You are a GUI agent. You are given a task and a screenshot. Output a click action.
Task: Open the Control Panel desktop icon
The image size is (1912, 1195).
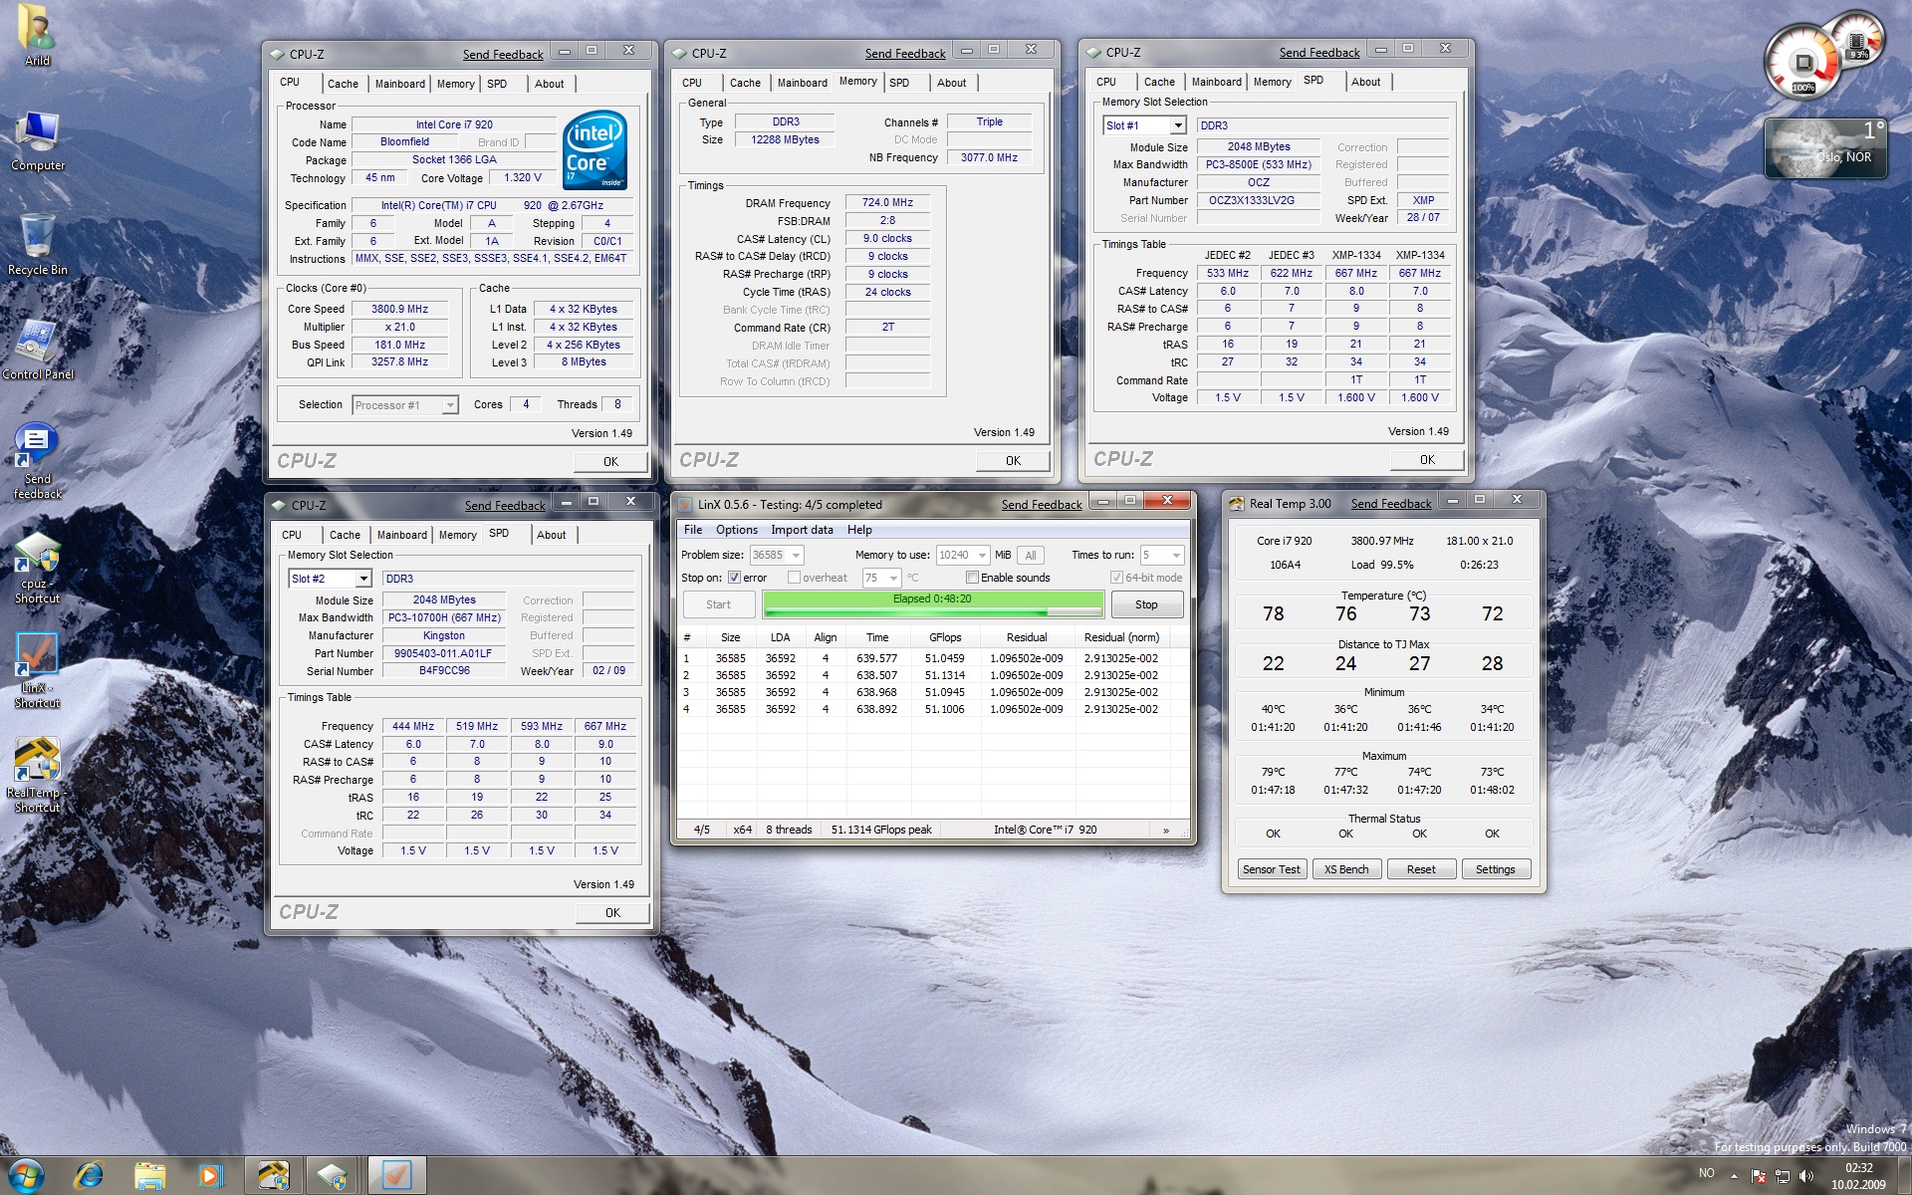click(38, 349)
